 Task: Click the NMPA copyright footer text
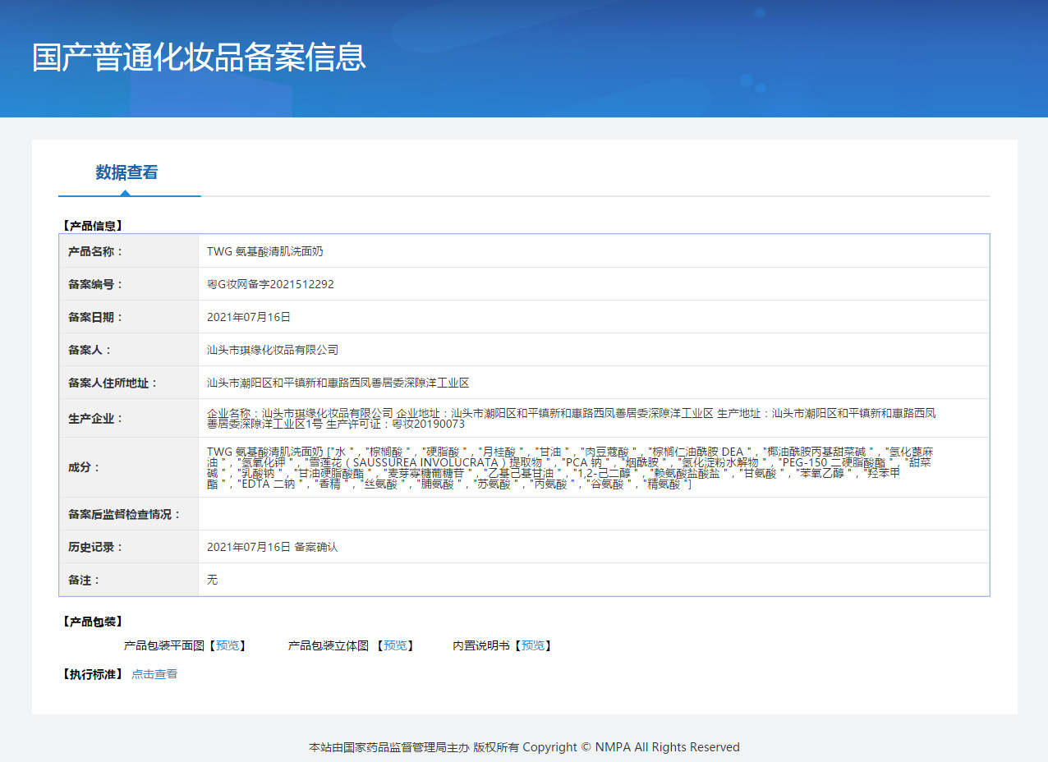[x=524, y=747]
